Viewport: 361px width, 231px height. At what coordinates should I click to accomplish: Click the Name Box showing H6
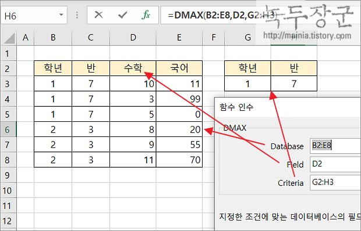(34, 15)
